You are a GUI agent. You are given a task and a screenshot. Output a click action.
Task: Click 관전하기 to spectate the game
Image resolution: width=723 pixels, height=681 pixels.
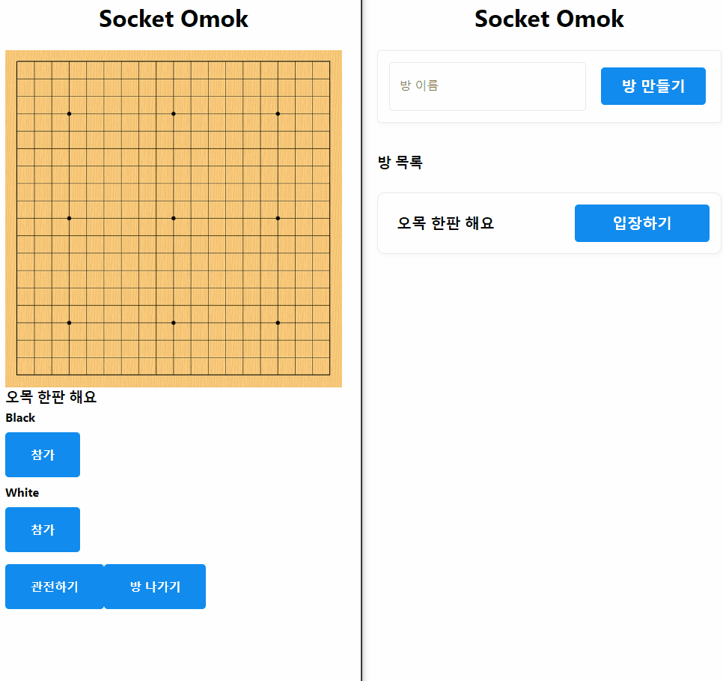pos(55,587)
